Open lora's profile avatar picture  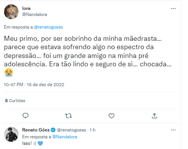pos(11,12)
